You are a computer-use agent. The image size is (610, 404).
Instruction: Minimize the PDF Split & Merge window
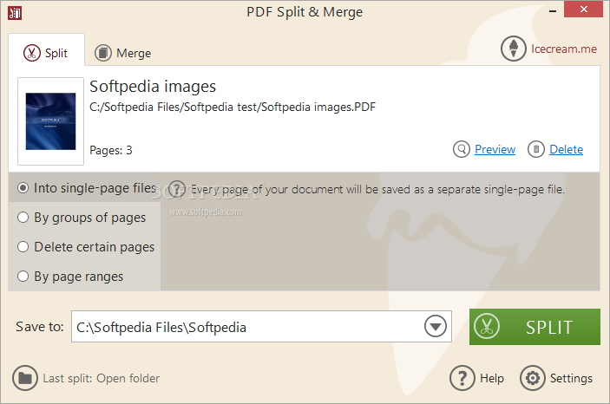553,11
